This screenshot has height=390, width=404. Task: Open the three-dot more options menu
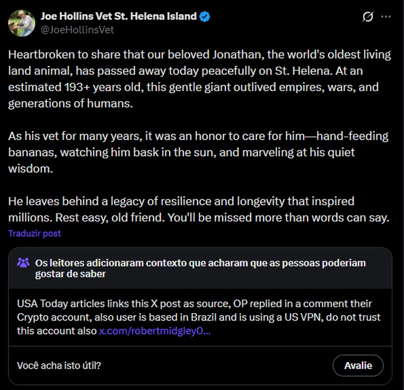pos(386,17)
